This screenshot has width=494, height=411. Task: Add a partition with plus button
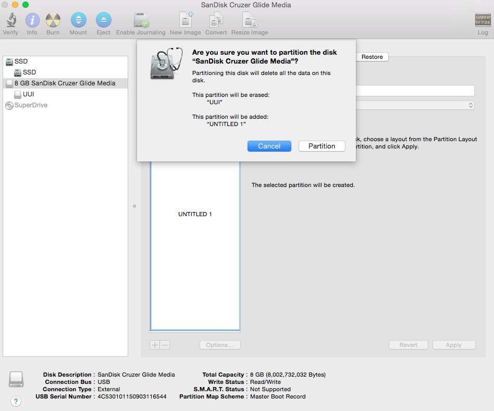[155, 345]
